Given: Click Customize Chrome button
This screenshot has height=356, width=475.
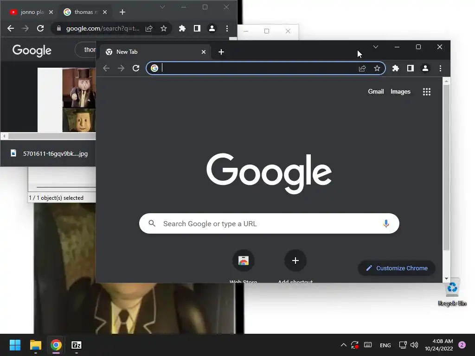Looking at the screenshot, I should pos(397,268).
